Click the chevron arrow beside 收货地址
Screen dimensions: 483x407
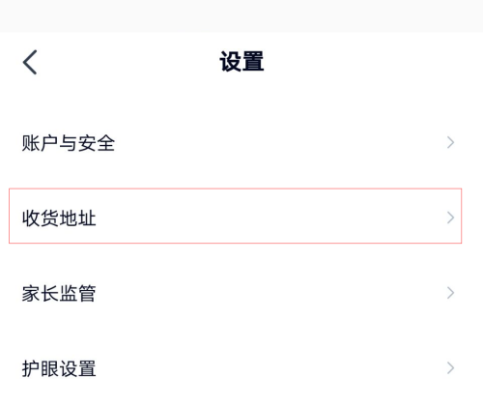pos(450,218)
